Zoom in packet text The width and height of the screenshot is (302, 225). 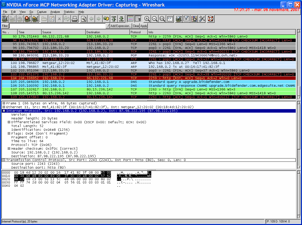click(x=147, y=19)
